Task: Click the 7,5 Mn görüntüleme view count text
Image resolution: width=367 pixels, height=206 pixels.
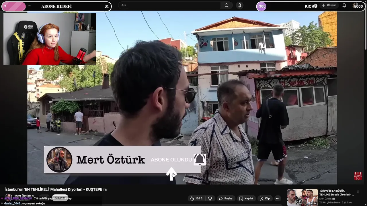Action: [330, 203]
